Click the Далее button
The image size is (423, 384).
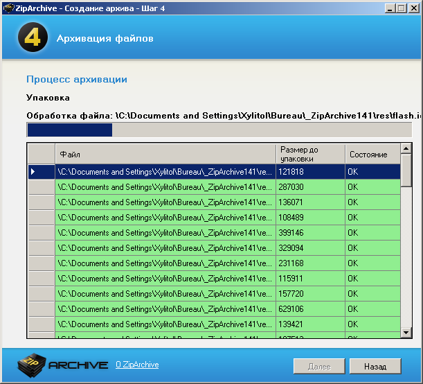tap(319, 366)
